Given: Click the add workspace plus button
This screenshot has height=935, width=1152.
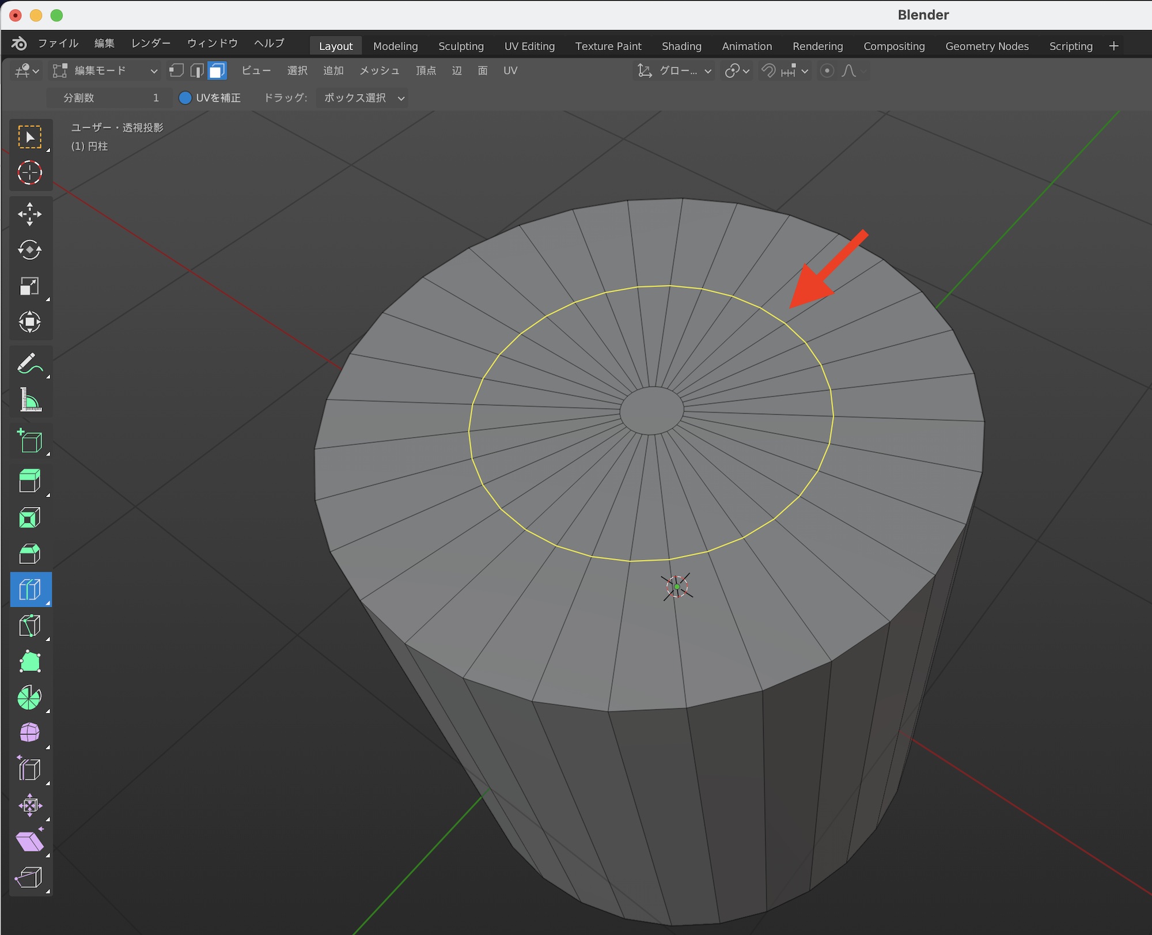Looking at the screenshot, I should (x=1113, y=46).
